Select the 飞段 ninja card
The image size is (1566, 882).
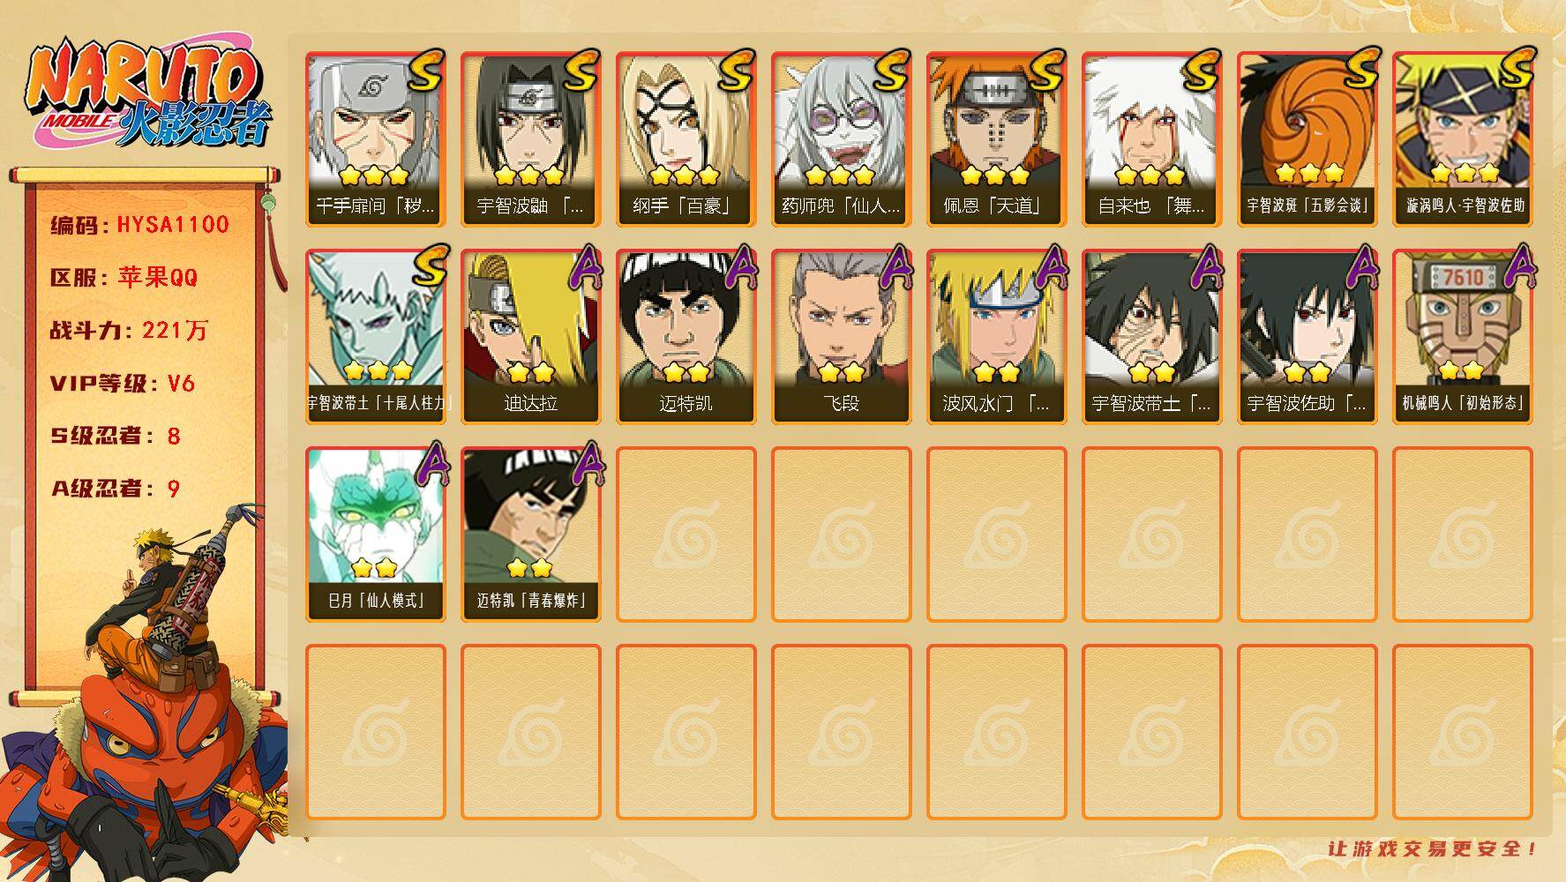pyautogui.click(x=841, y=337)
